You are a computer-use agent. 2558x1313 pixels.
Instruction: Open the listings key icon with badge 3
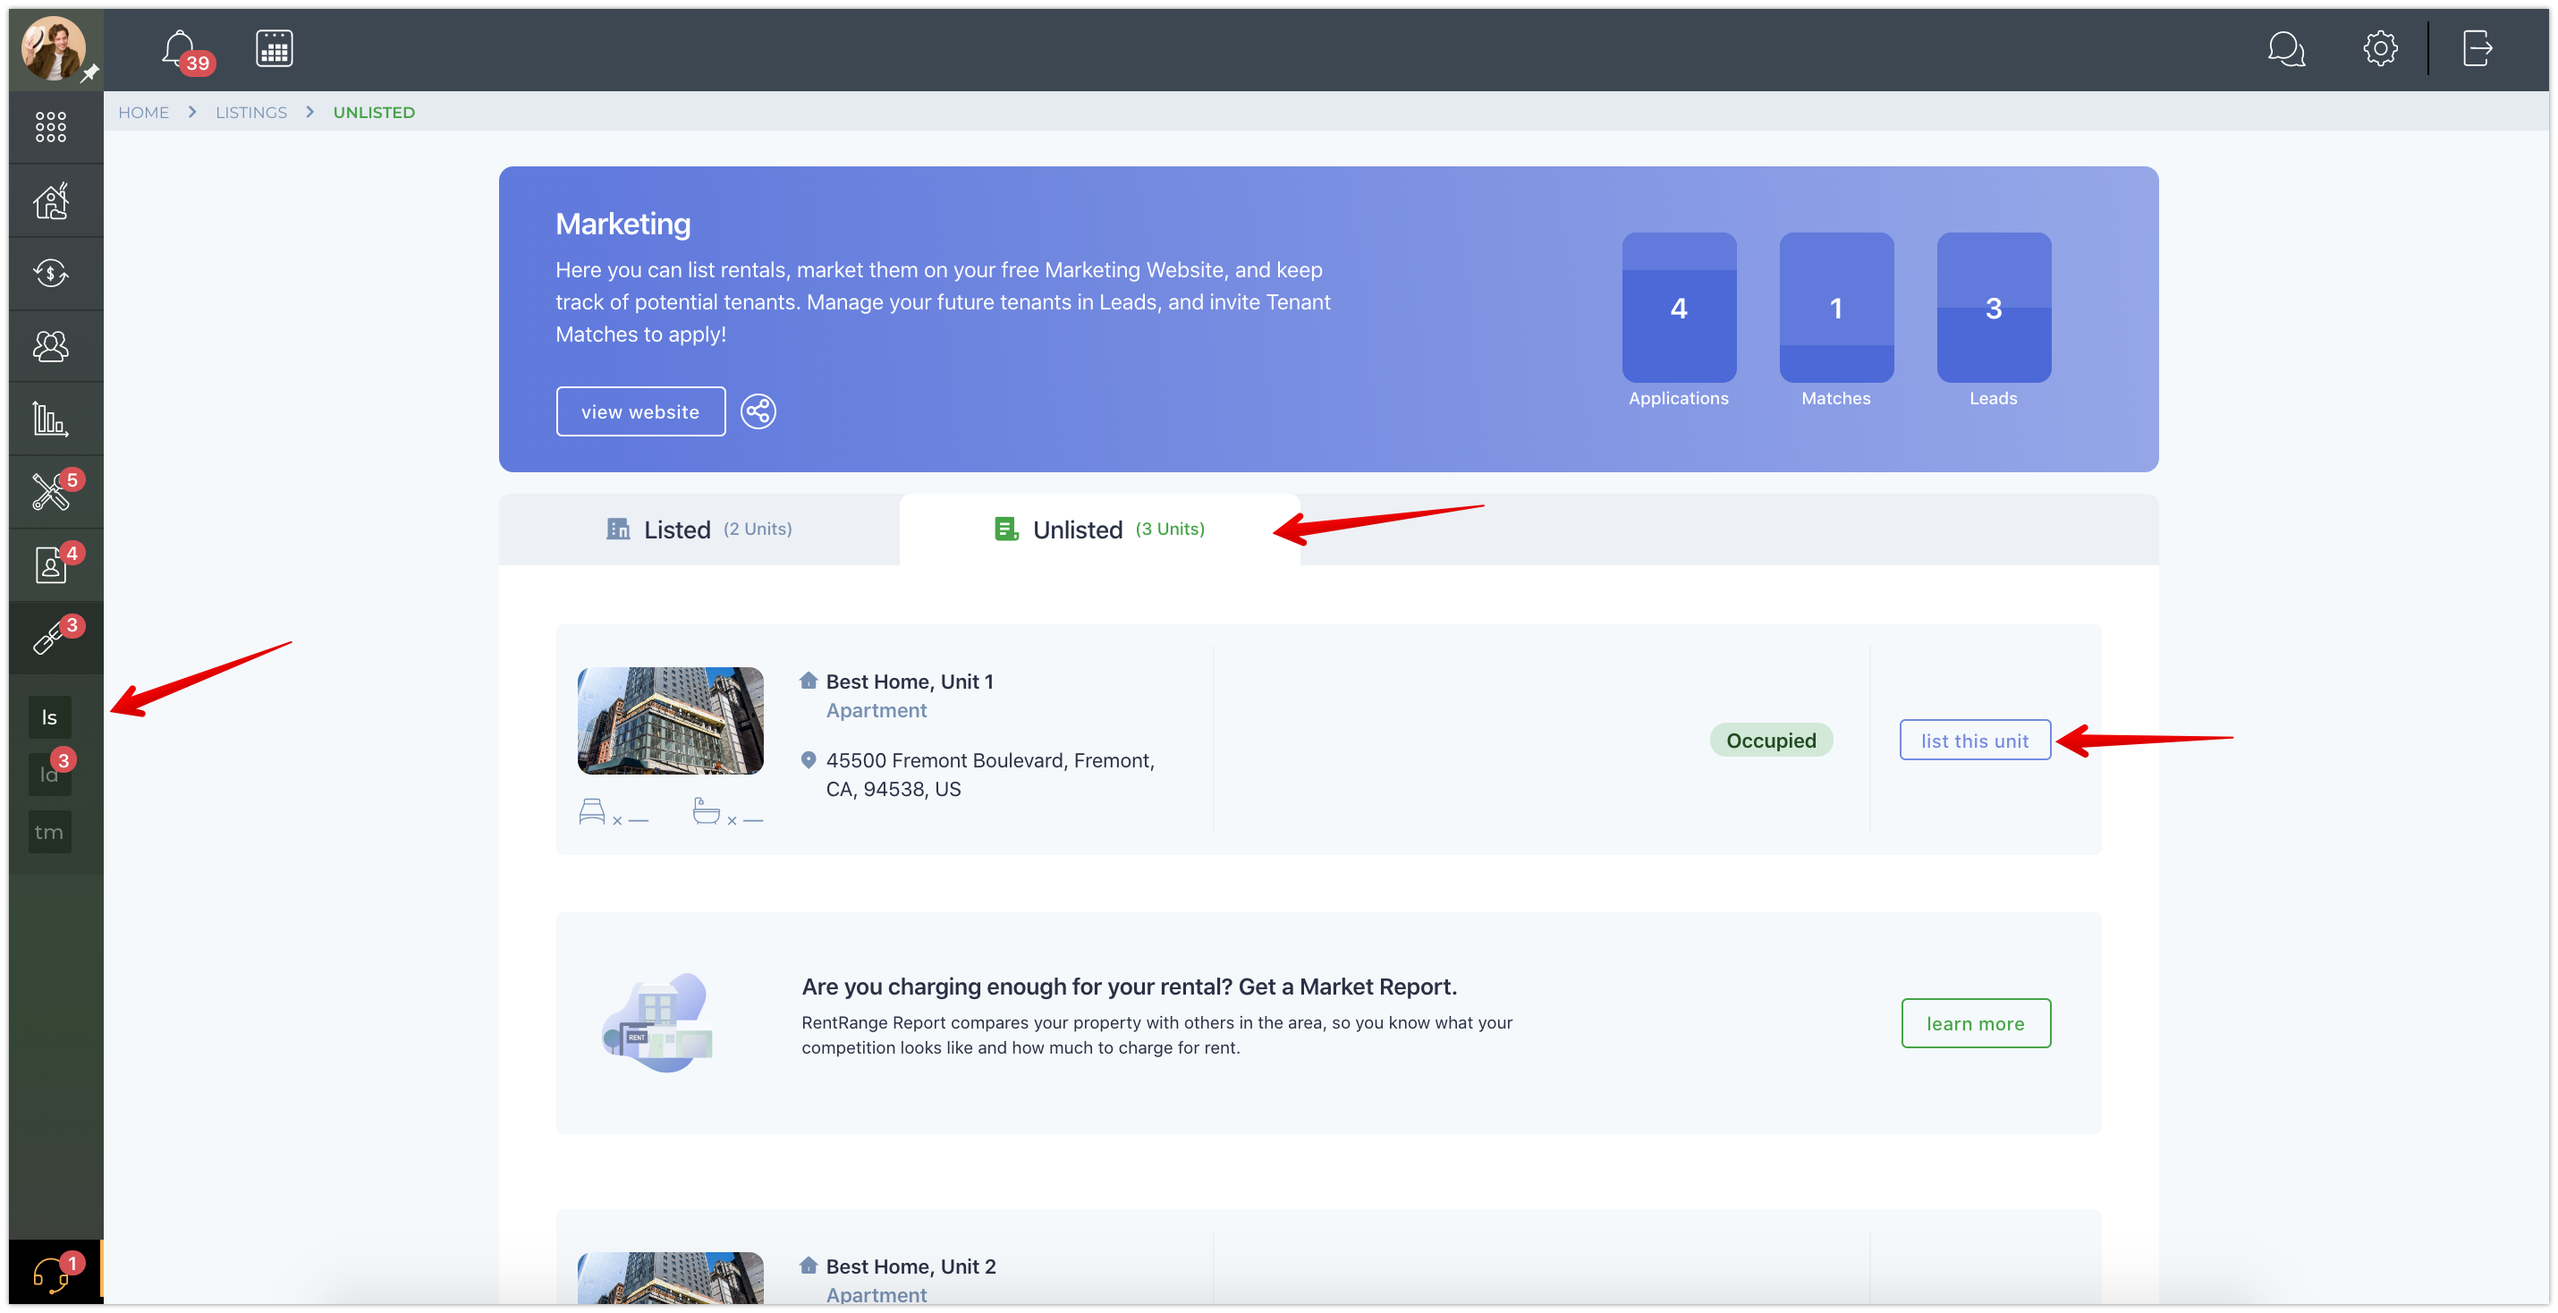point(51,638)
